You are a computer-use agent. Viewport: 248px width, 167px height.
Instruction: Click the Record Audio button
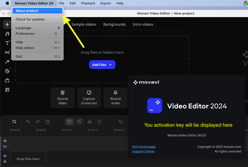click(116, 98)
